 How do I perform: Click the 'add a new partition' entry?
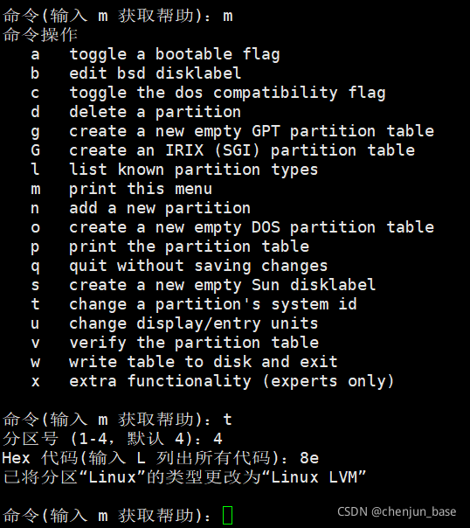pos(160,208)
